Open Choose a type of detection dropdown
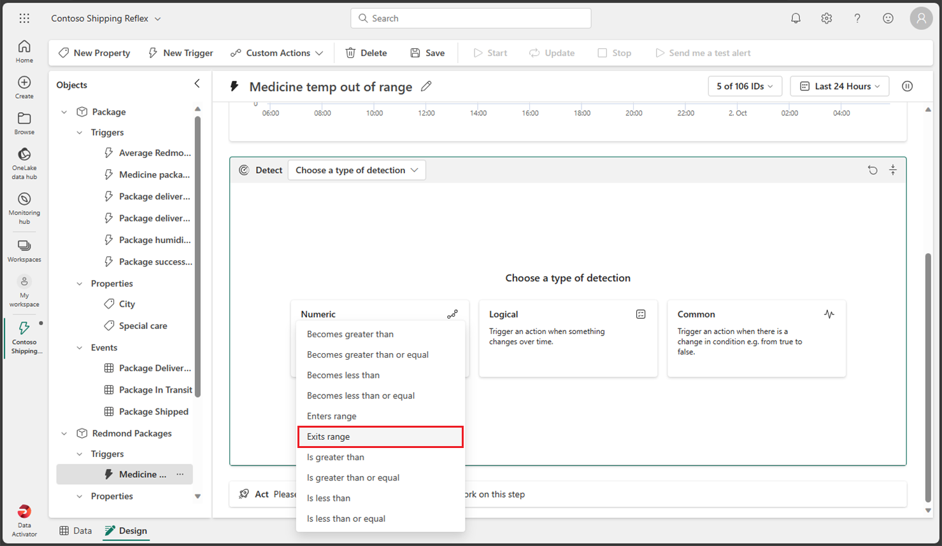The width and height of the screenshot is (942, 546). point(357,170)
